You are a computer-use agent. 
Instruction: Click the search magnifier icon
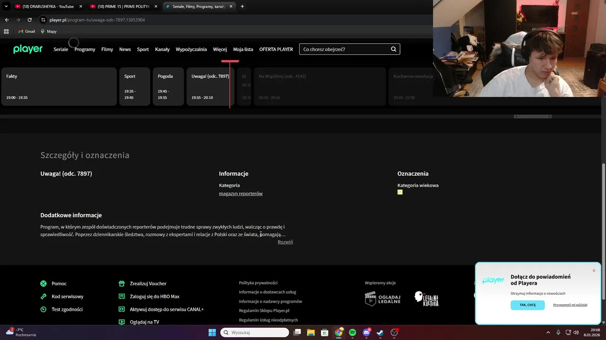(393, 49)
